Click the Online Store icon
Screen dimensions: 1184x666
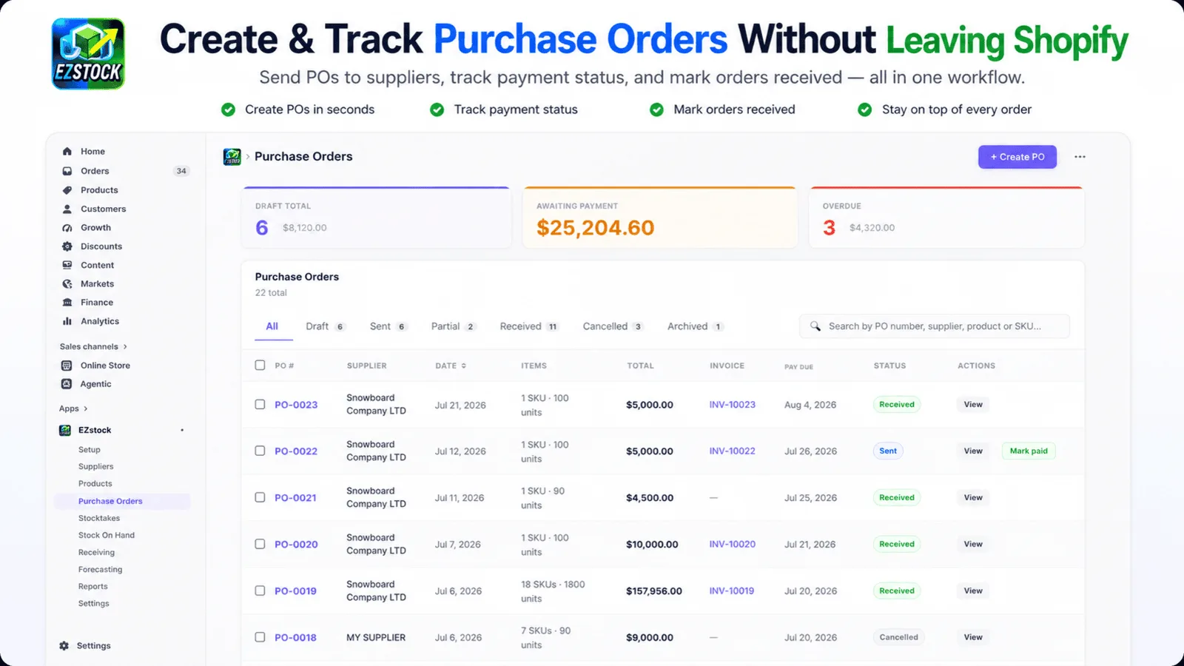click(x=67, y=366)
